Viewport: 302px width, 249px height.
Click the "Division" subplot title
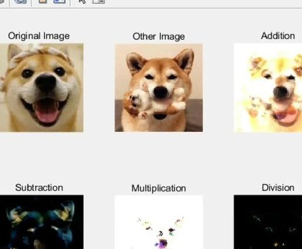click(278, 187)
